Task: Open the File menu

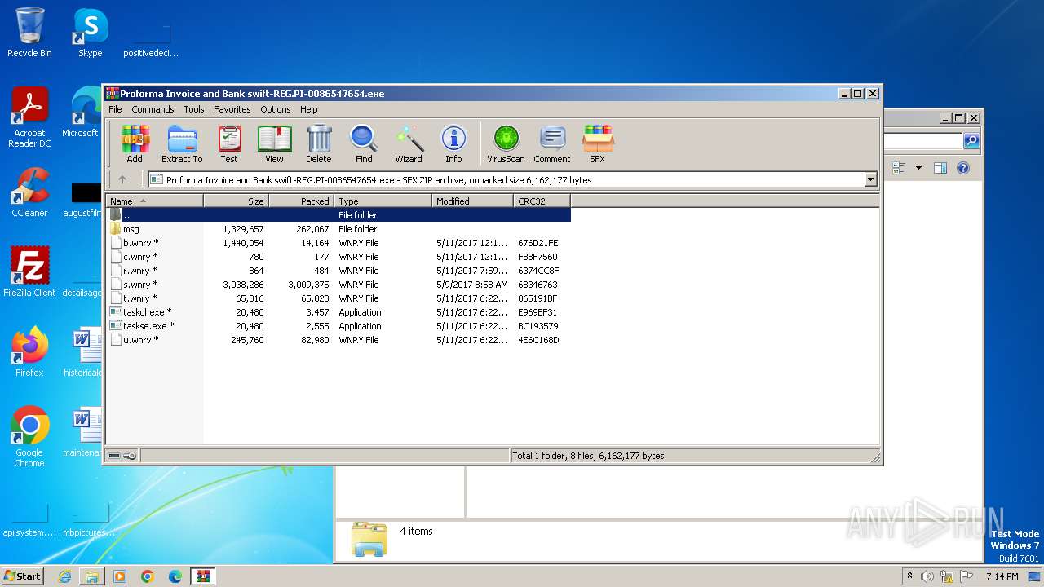Action: tap(115, 109)
